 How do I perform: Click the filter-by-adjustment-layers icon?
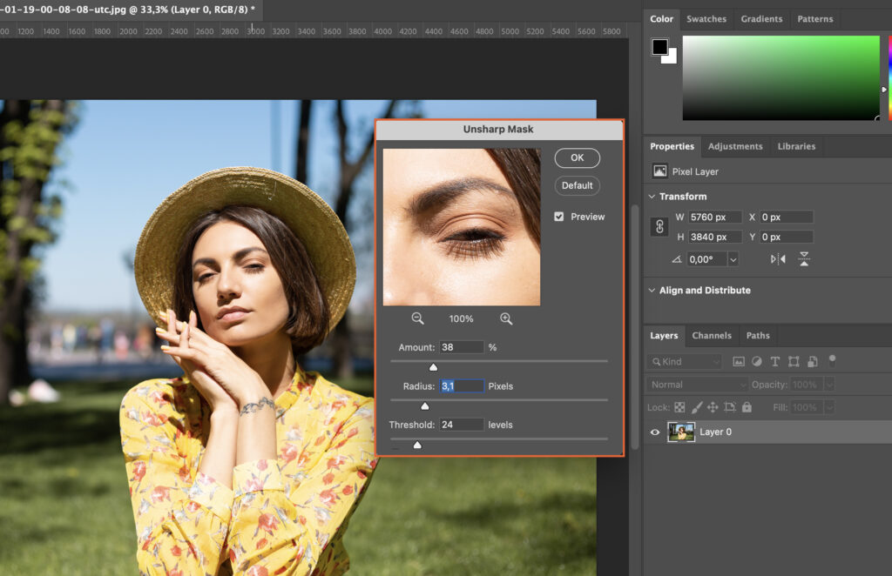(757, 361)
